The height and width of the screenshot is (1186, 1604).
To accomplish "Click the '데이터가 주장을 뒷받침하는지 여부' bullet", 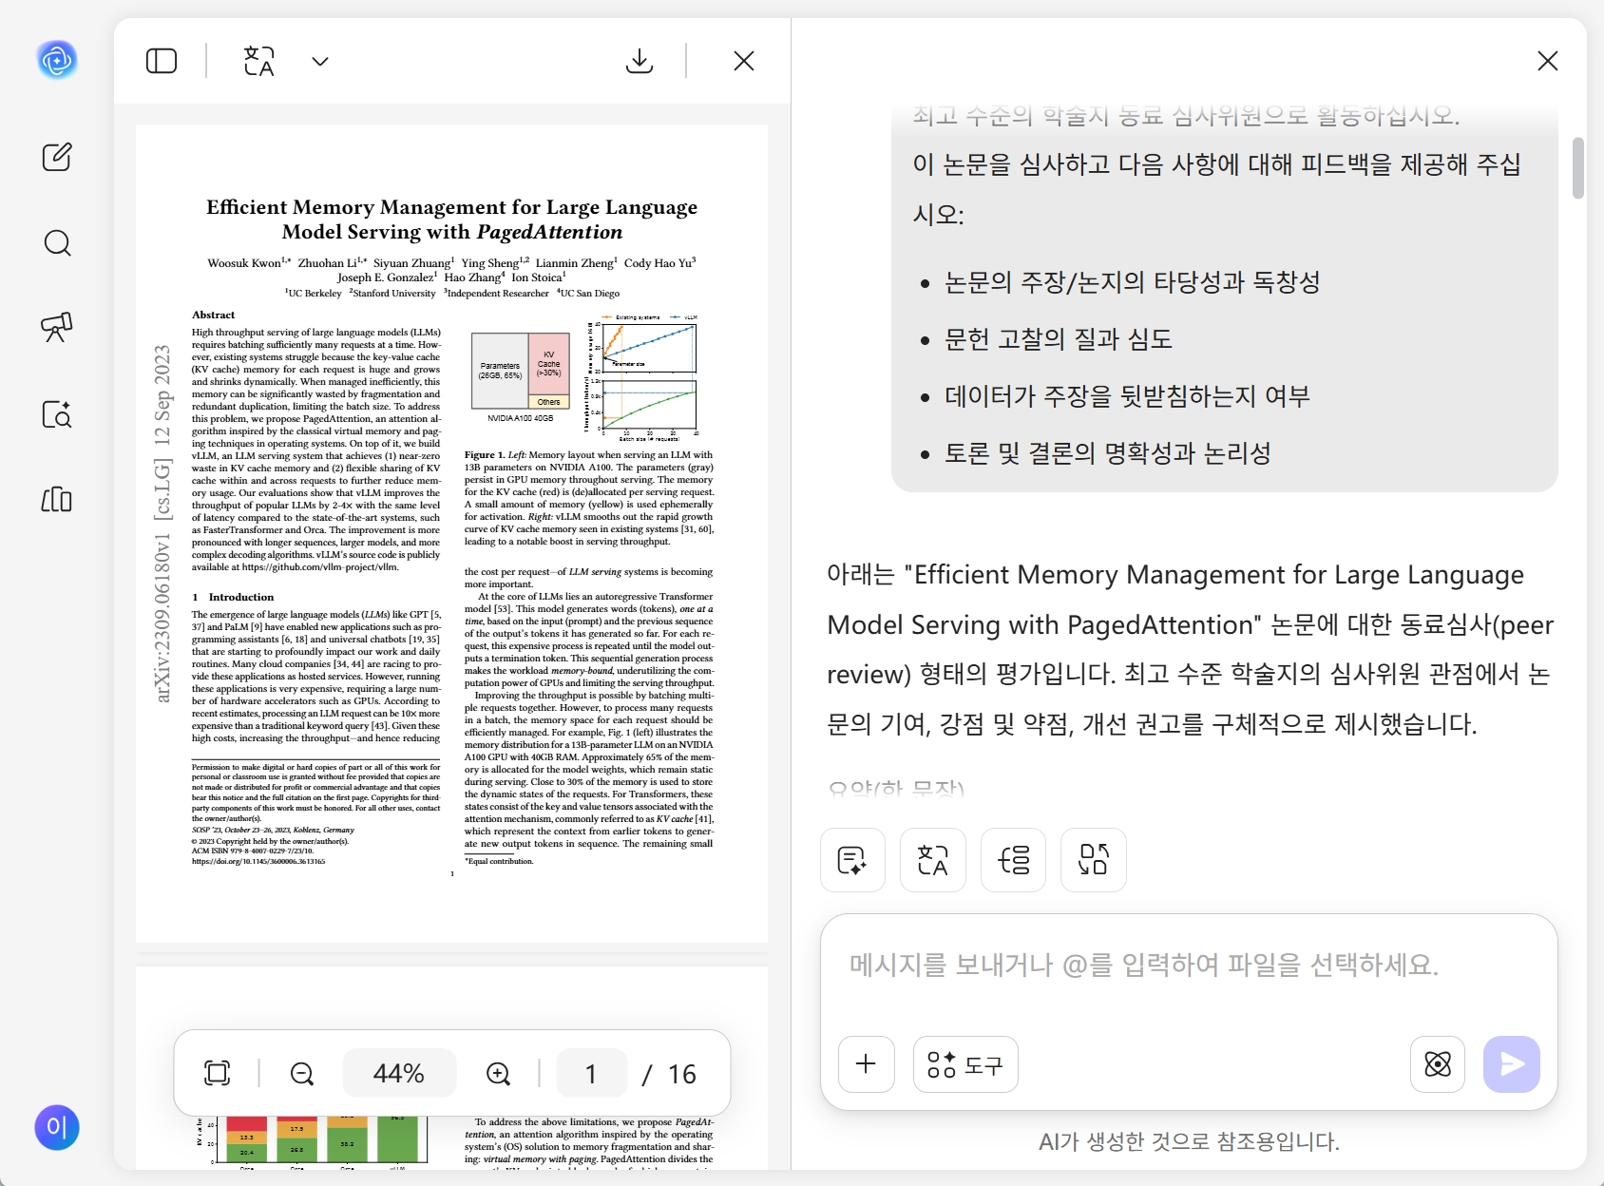I will [1127, 396].
